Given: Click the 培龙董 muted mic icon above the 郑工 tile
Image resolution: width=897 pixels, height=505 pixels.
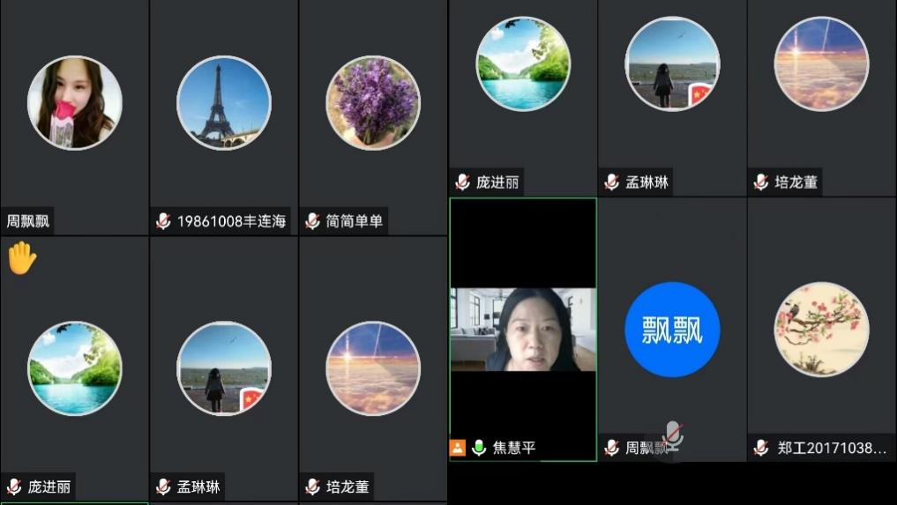Looking at the screenshot, I should point(761,182).
